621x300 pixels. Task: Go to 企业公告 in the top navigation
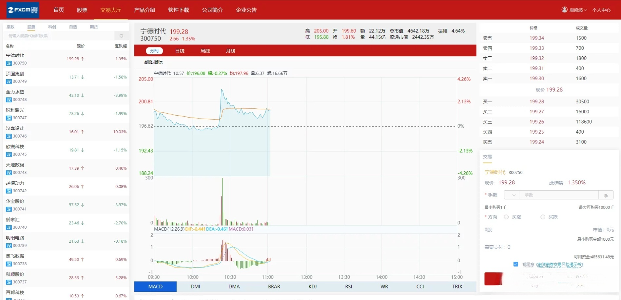pyautogui.click(x=246, y=10)
